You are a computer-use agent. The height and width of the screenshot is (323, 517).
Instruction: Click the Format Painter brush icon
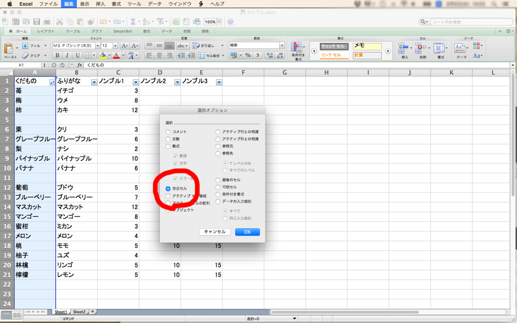coord(90,22)
